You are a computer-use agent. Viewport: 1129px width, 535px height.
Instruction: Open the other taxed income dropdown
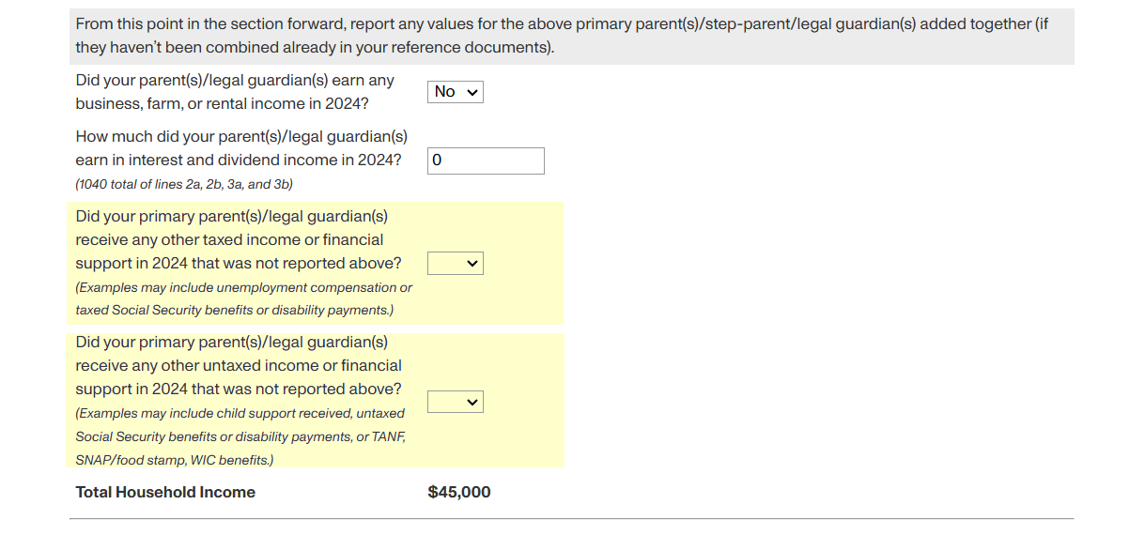[x=456, y=264]
